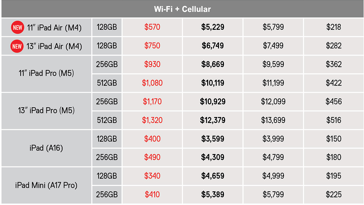Select the 13" iPad Pro (M5) label
Image resolution: width=364 pixels, height=205 pixels.
46,111
